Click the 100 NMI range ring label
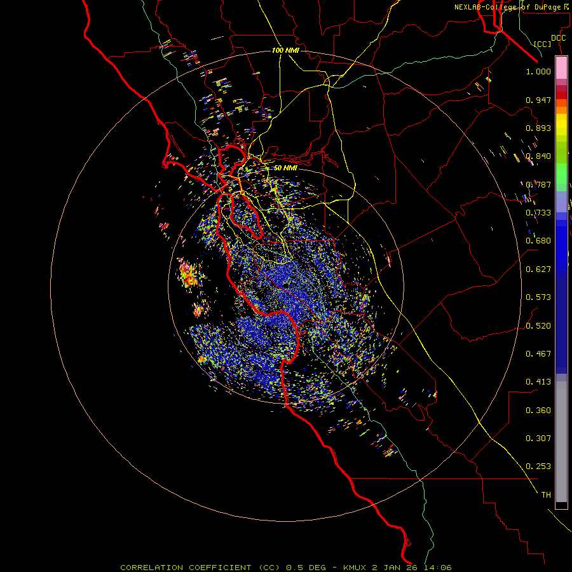 pos(285,50)
